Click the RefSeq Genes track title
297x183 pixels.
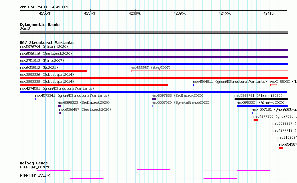(x=34, y=163)
